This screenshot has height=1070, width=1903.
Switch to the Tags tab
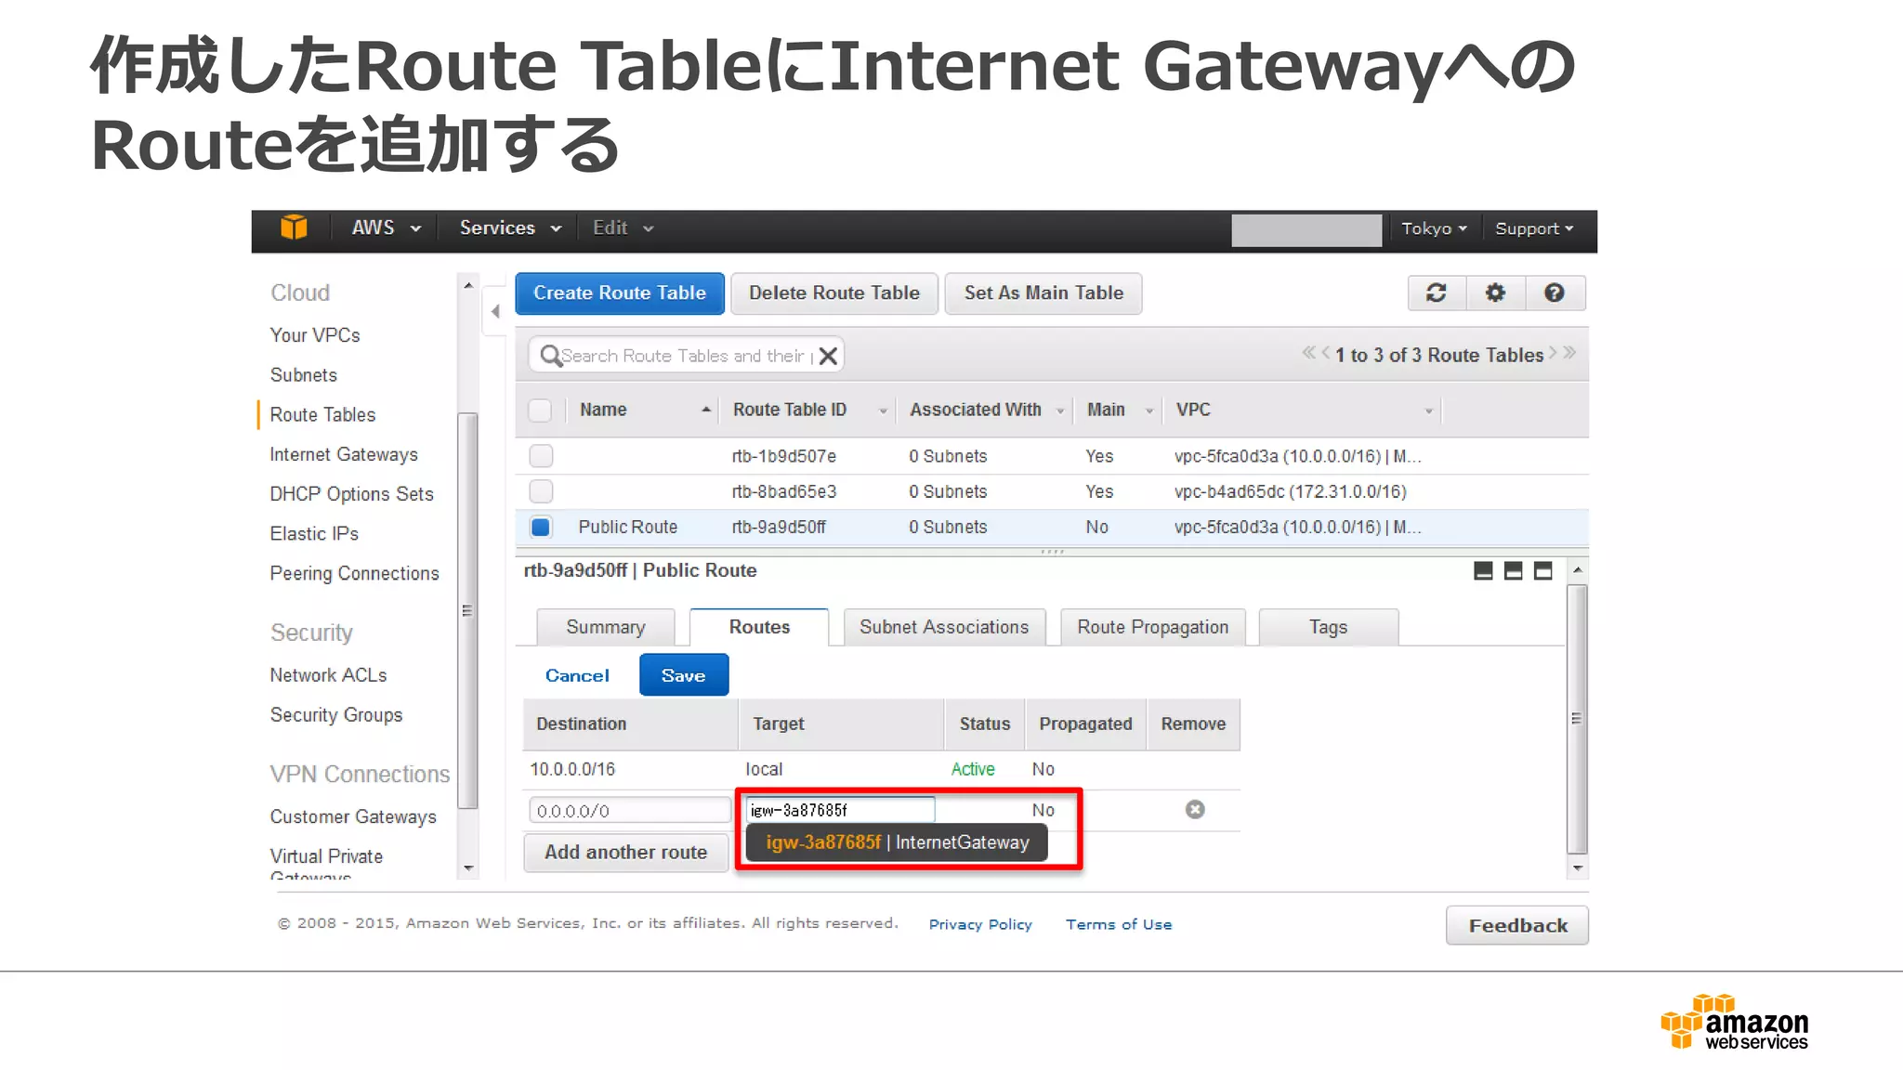click(x=1328, y=627)
